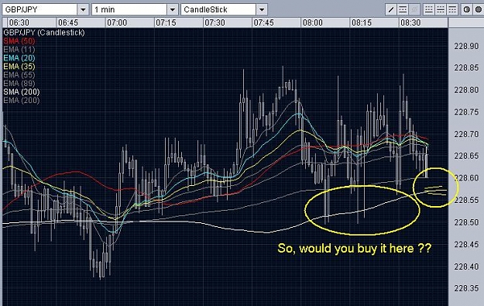484x306 pixels.
Task: Select the solid-dotted-solid channel lines tool
Action: click(403, 9)
